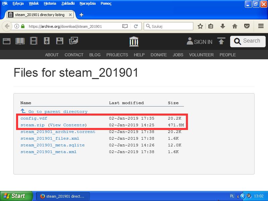
Task: Open the PROJECTS link
Action: coord(117,55)
